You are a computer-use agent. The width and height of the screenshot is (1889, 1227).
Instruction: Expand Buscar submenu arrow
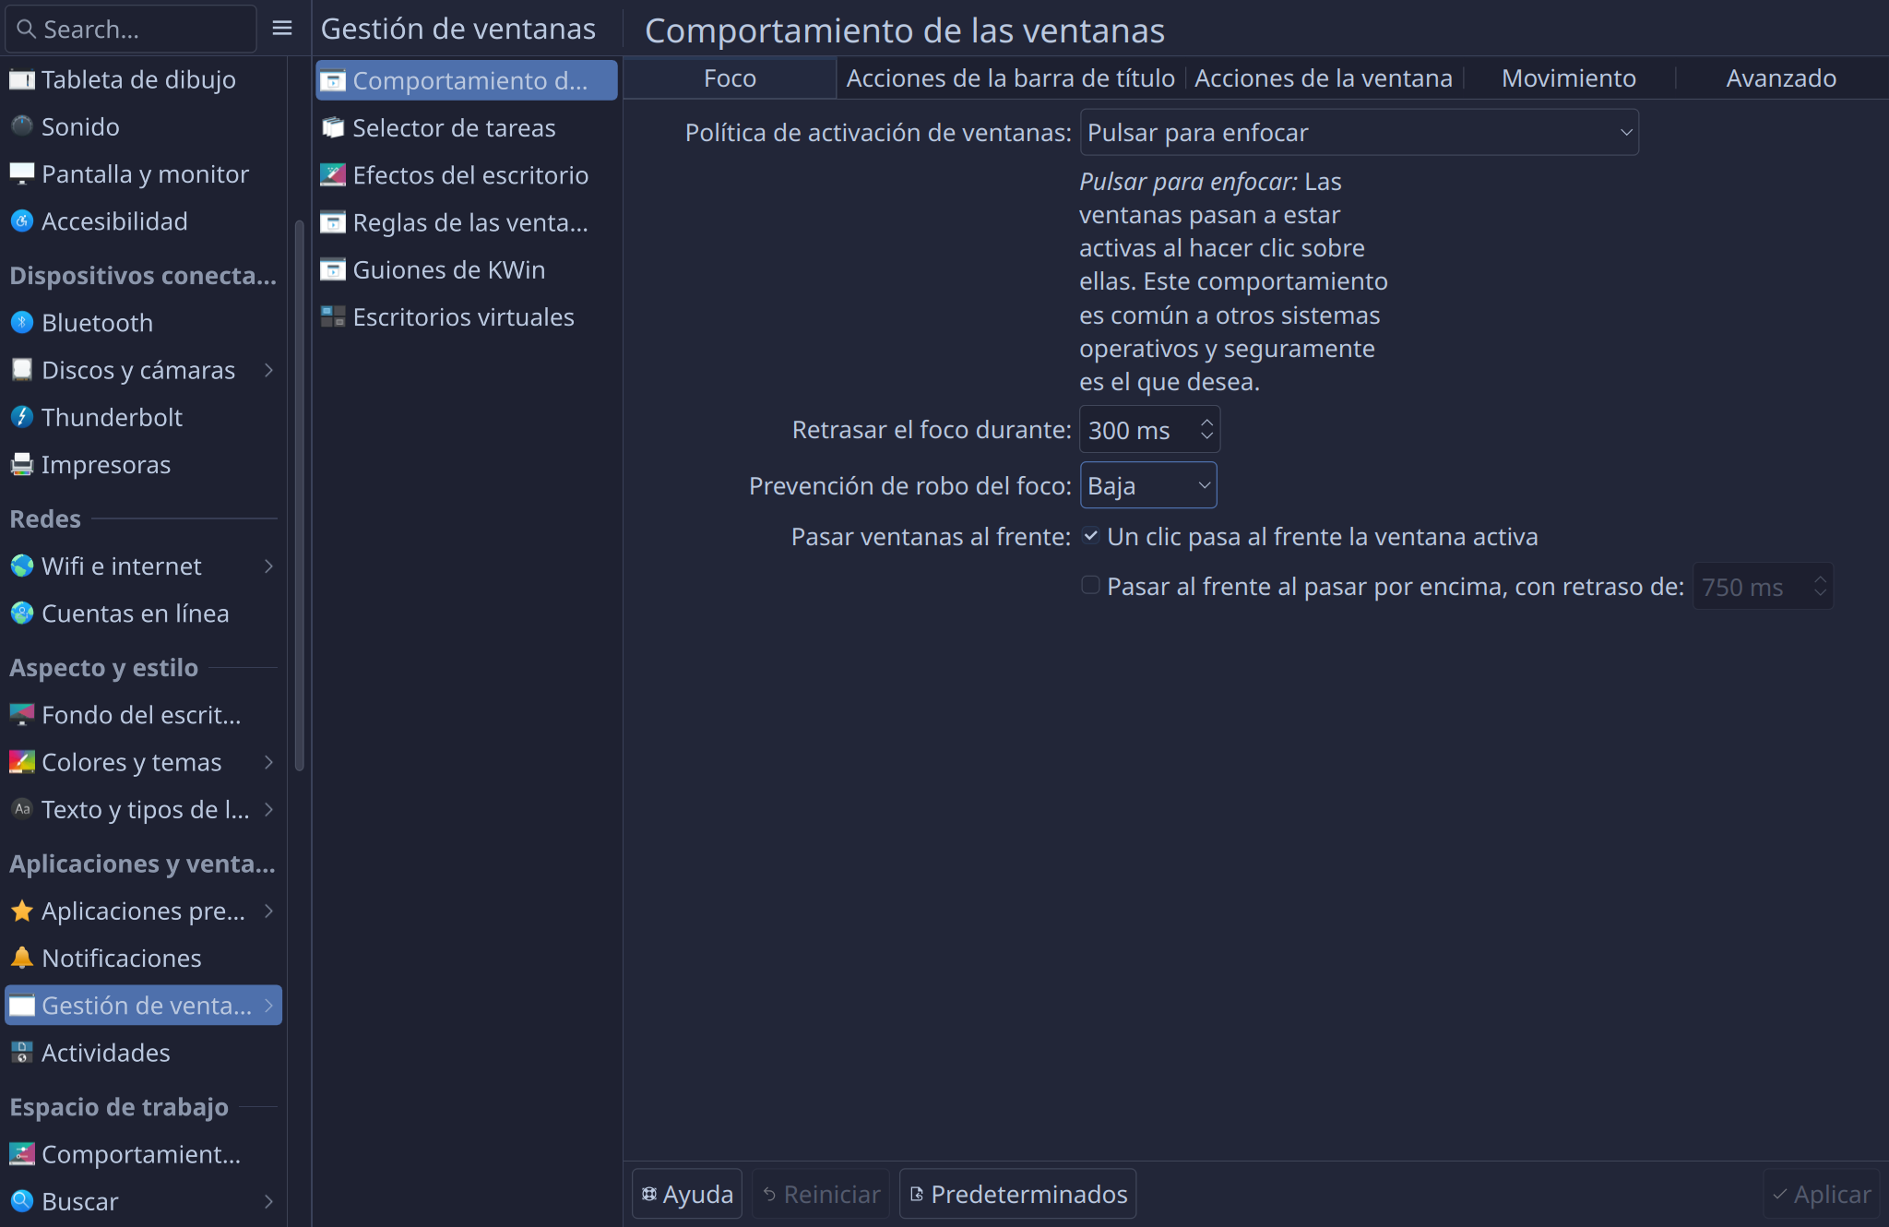pyautogui.click(x=268, y=1201)
